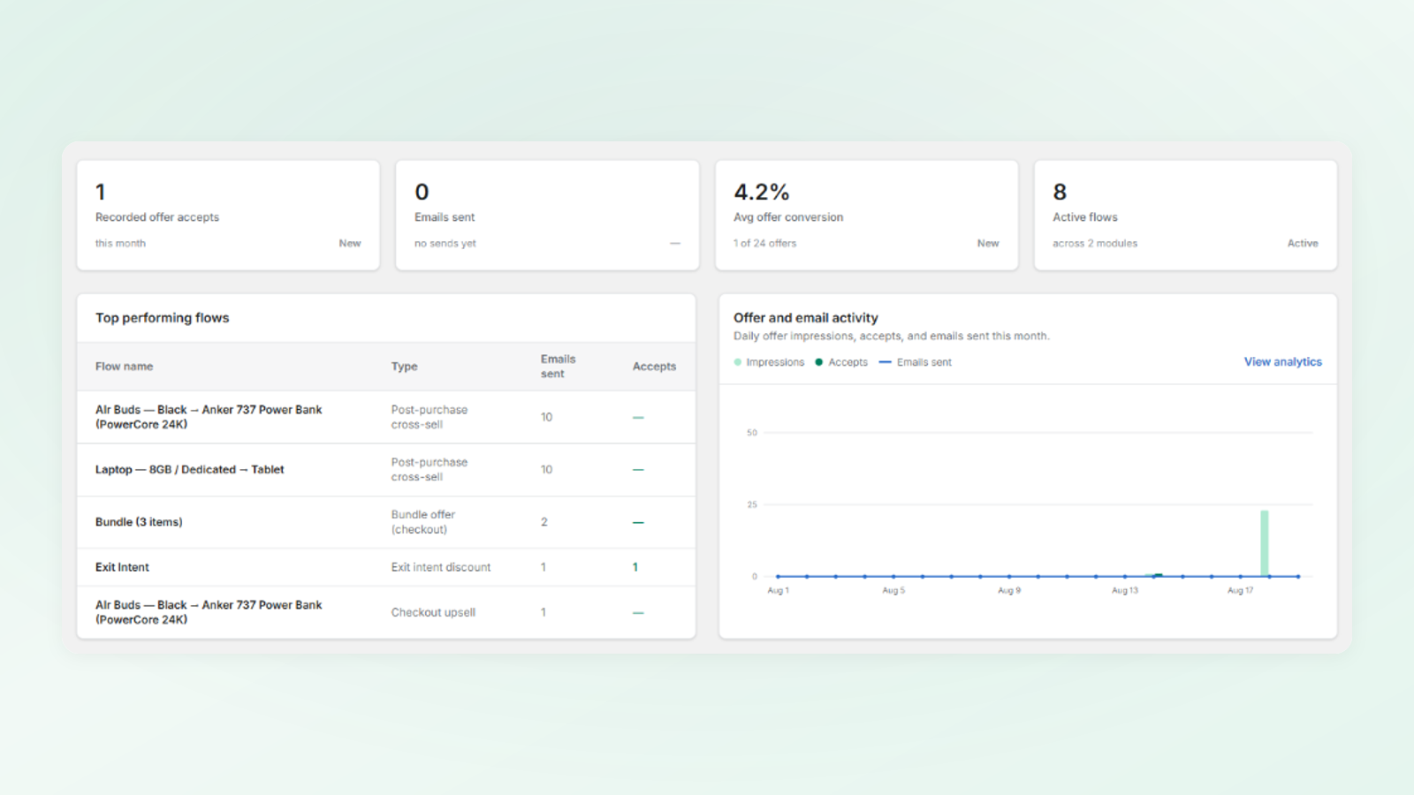Click the Aug 1 axis label
Viewport: 1414px width, 795px height.
[778, 590]
